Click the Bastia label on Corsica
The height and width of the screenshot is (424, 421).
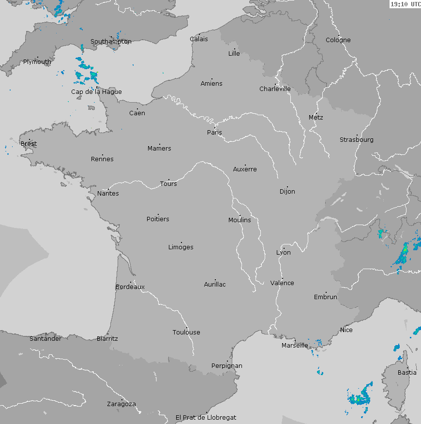pos(406,373)
